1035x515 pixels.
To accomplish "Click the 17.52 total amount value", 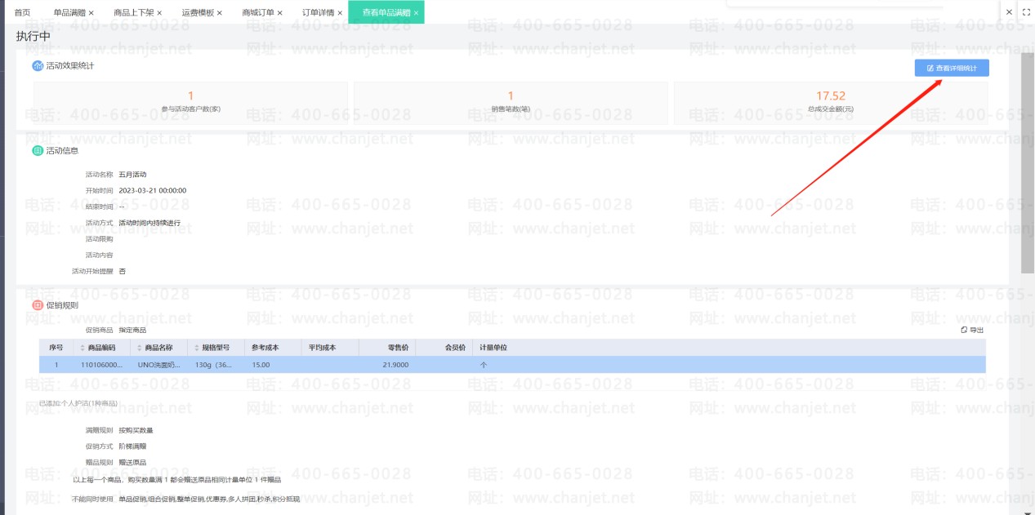I will coord(831,95).
